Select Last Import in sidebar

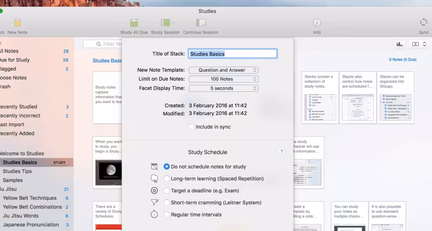pyautogui.click(x=36, y=124)
